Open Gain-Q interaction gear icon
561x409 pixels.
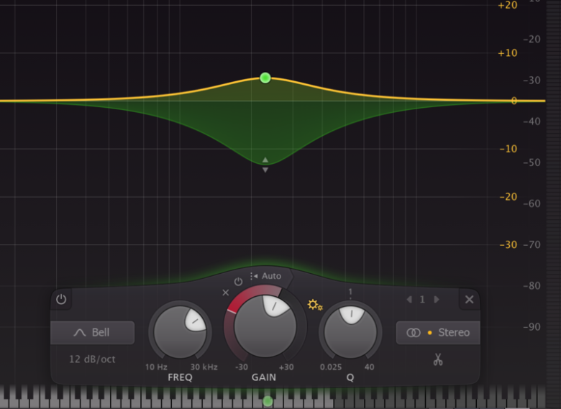pos(315,305)
